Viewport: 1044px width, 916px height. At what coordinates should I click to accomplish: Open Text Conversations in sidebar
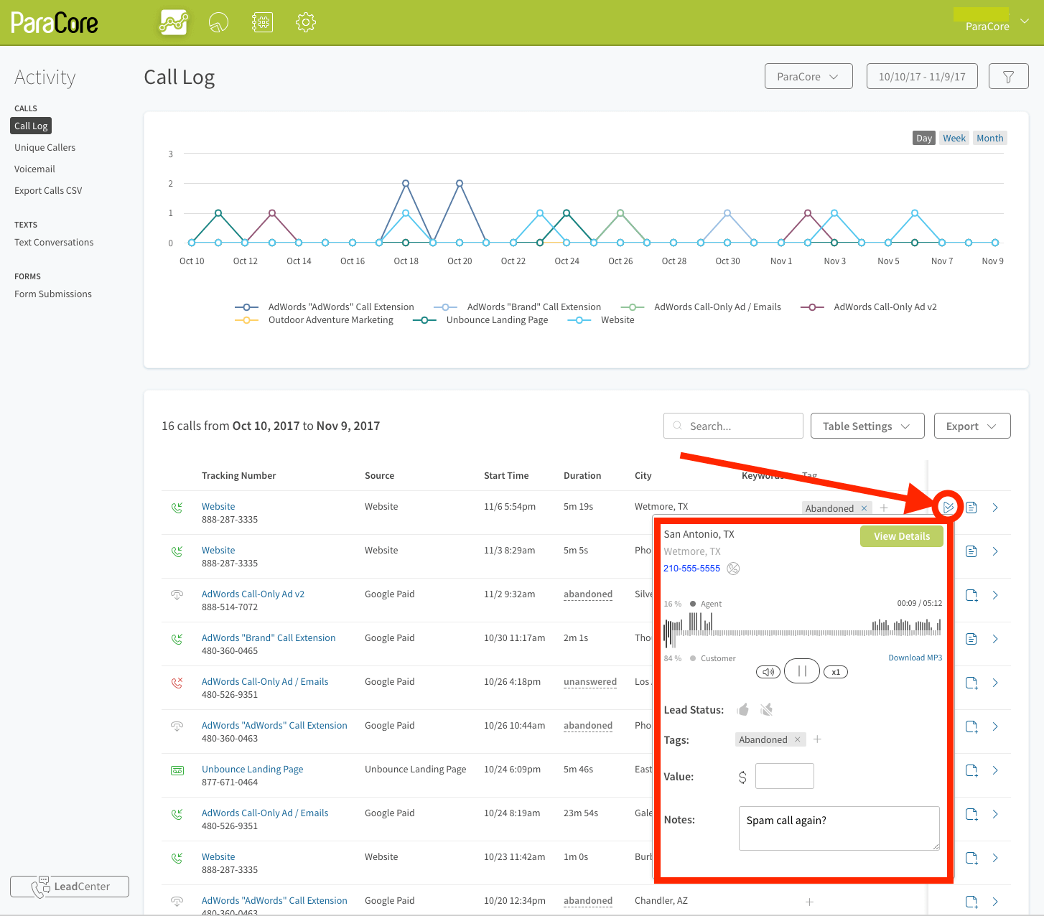coord(54,242)
